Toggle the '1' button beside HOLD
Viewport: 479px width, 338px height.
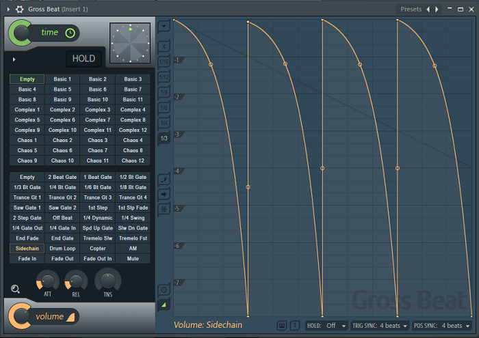(x=294, y=326)
